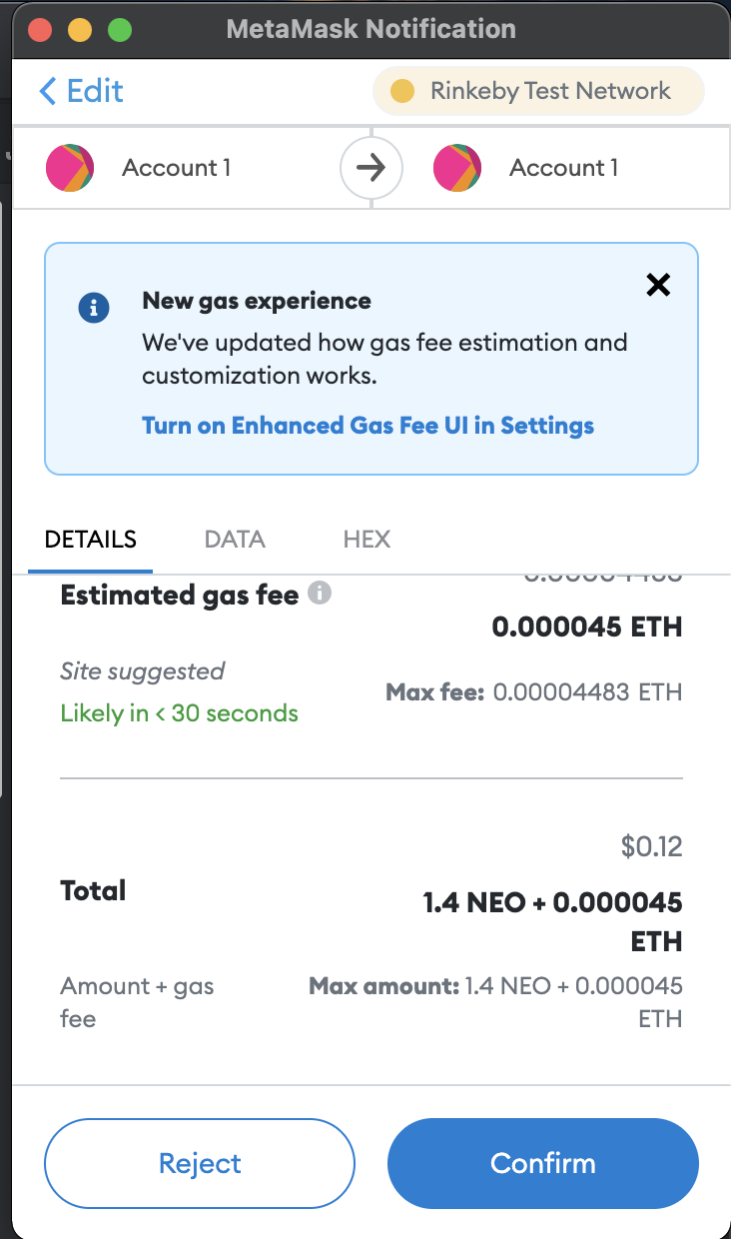Click the sender Account 1 name
The height and width of the screenshot is (1239, 731).
[x=176, y=168]
